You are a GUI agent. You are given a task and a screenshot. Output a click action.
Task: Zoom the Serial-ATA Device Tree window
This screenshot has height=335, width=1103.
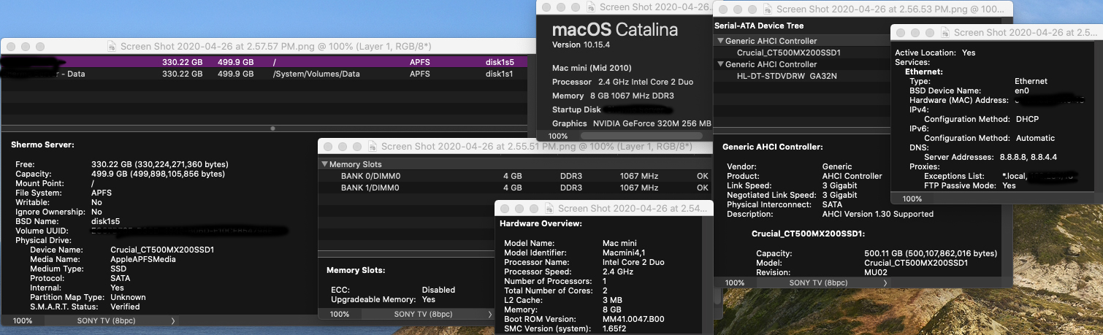click(752, 9)
